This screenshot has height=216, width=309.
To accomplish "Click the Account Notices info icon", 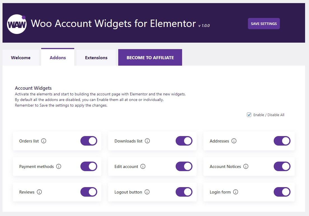I will pos(246,166).
